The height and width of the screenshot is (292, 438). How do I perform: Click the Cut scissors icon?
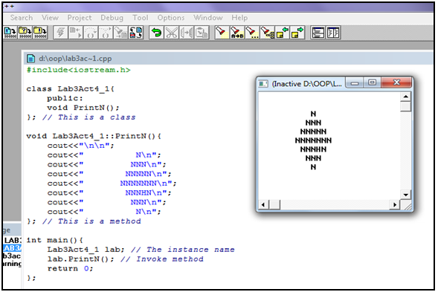tap(171, 33)
